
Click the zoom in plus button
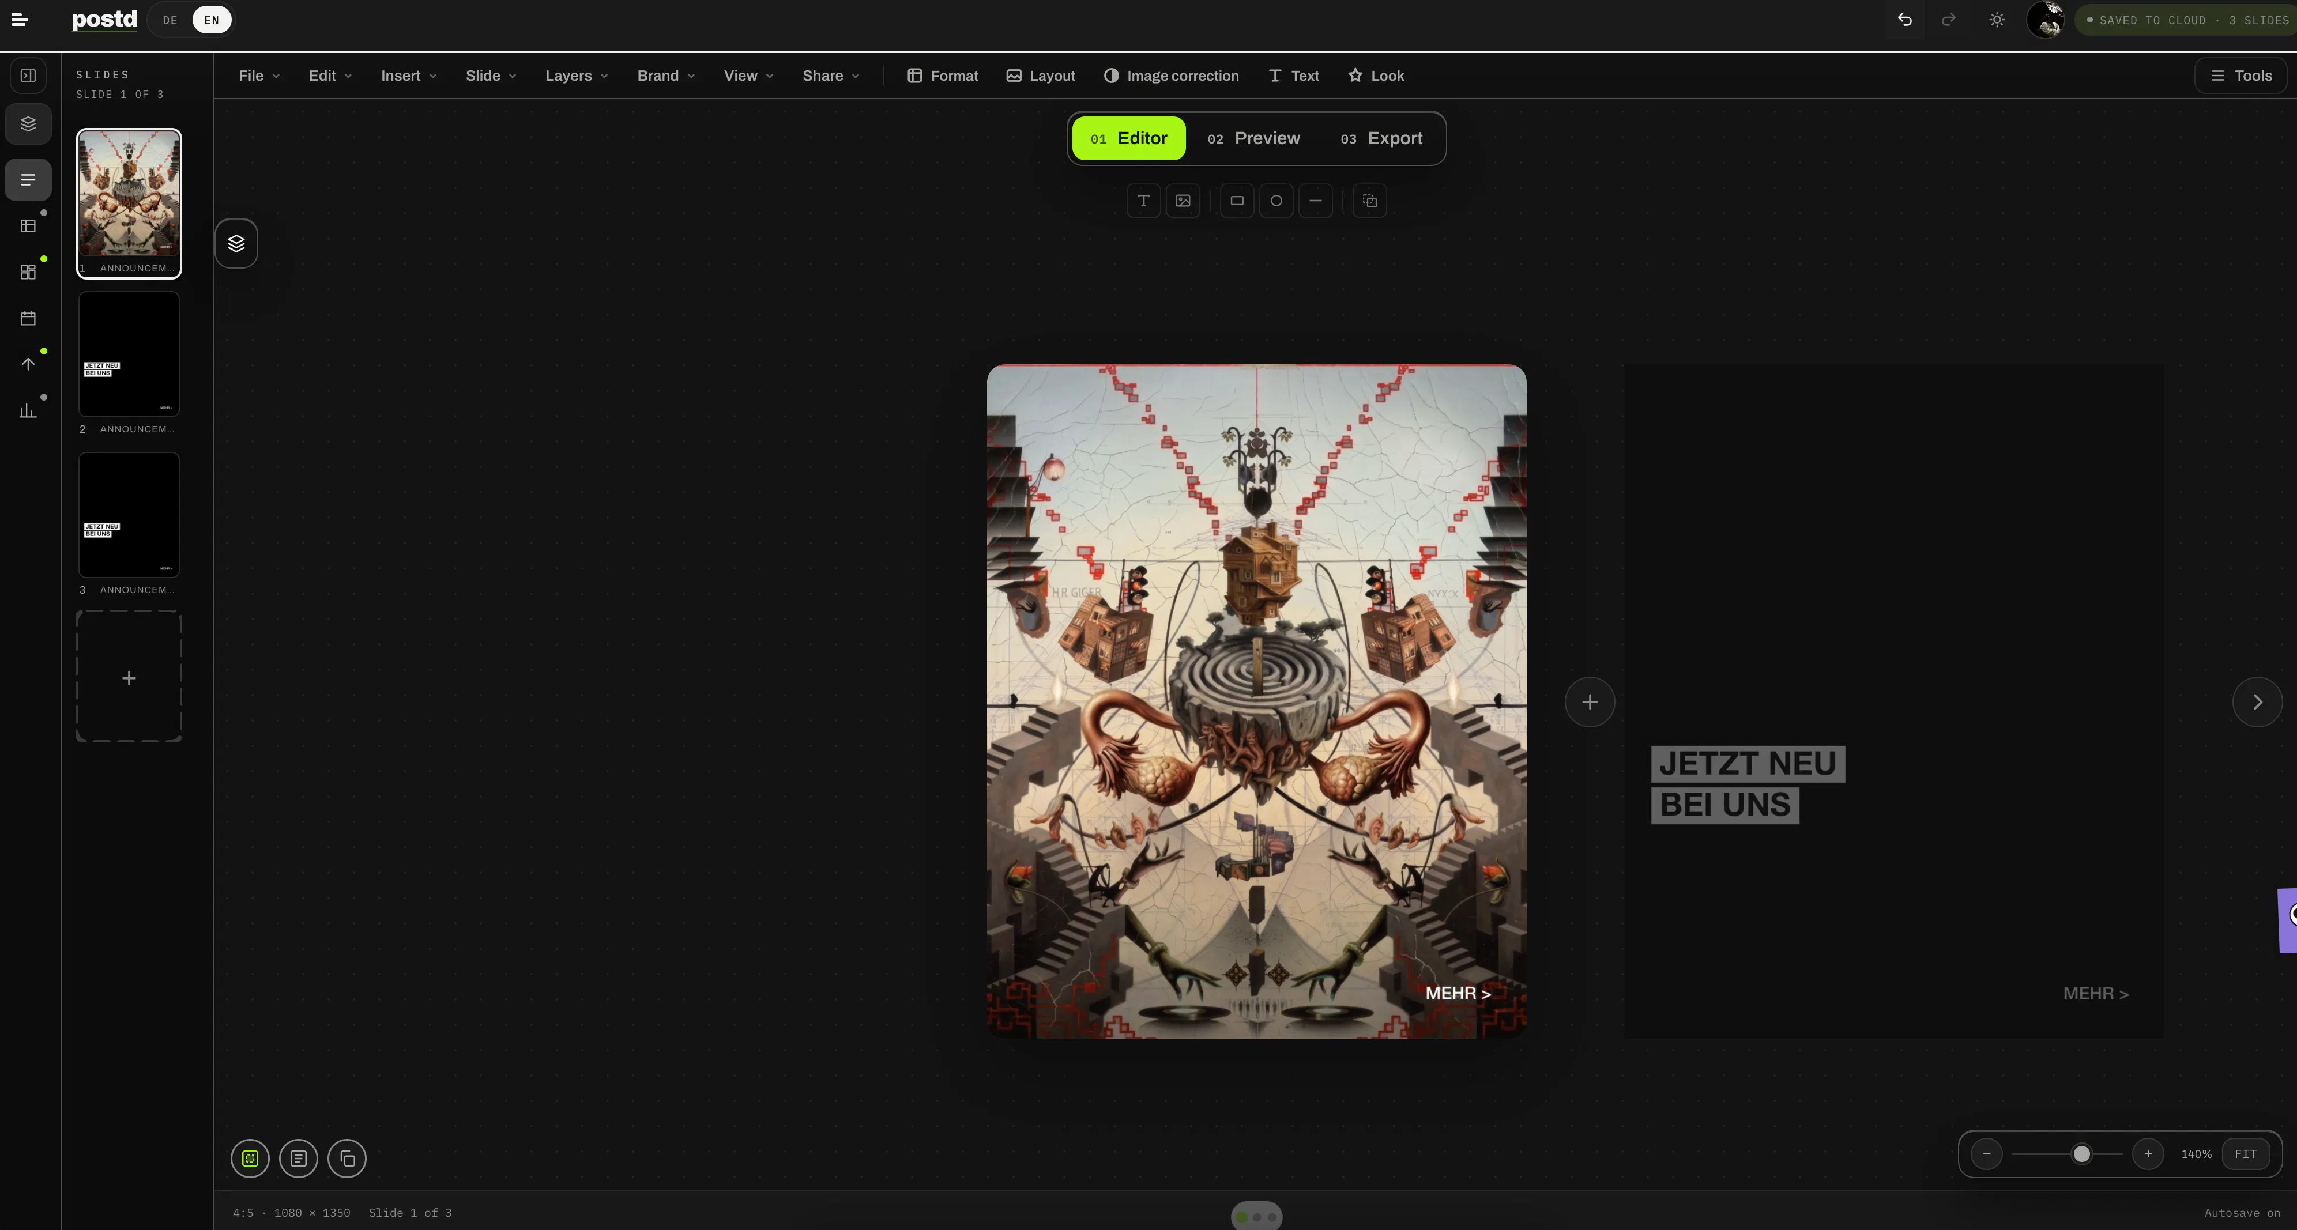2148,1154
